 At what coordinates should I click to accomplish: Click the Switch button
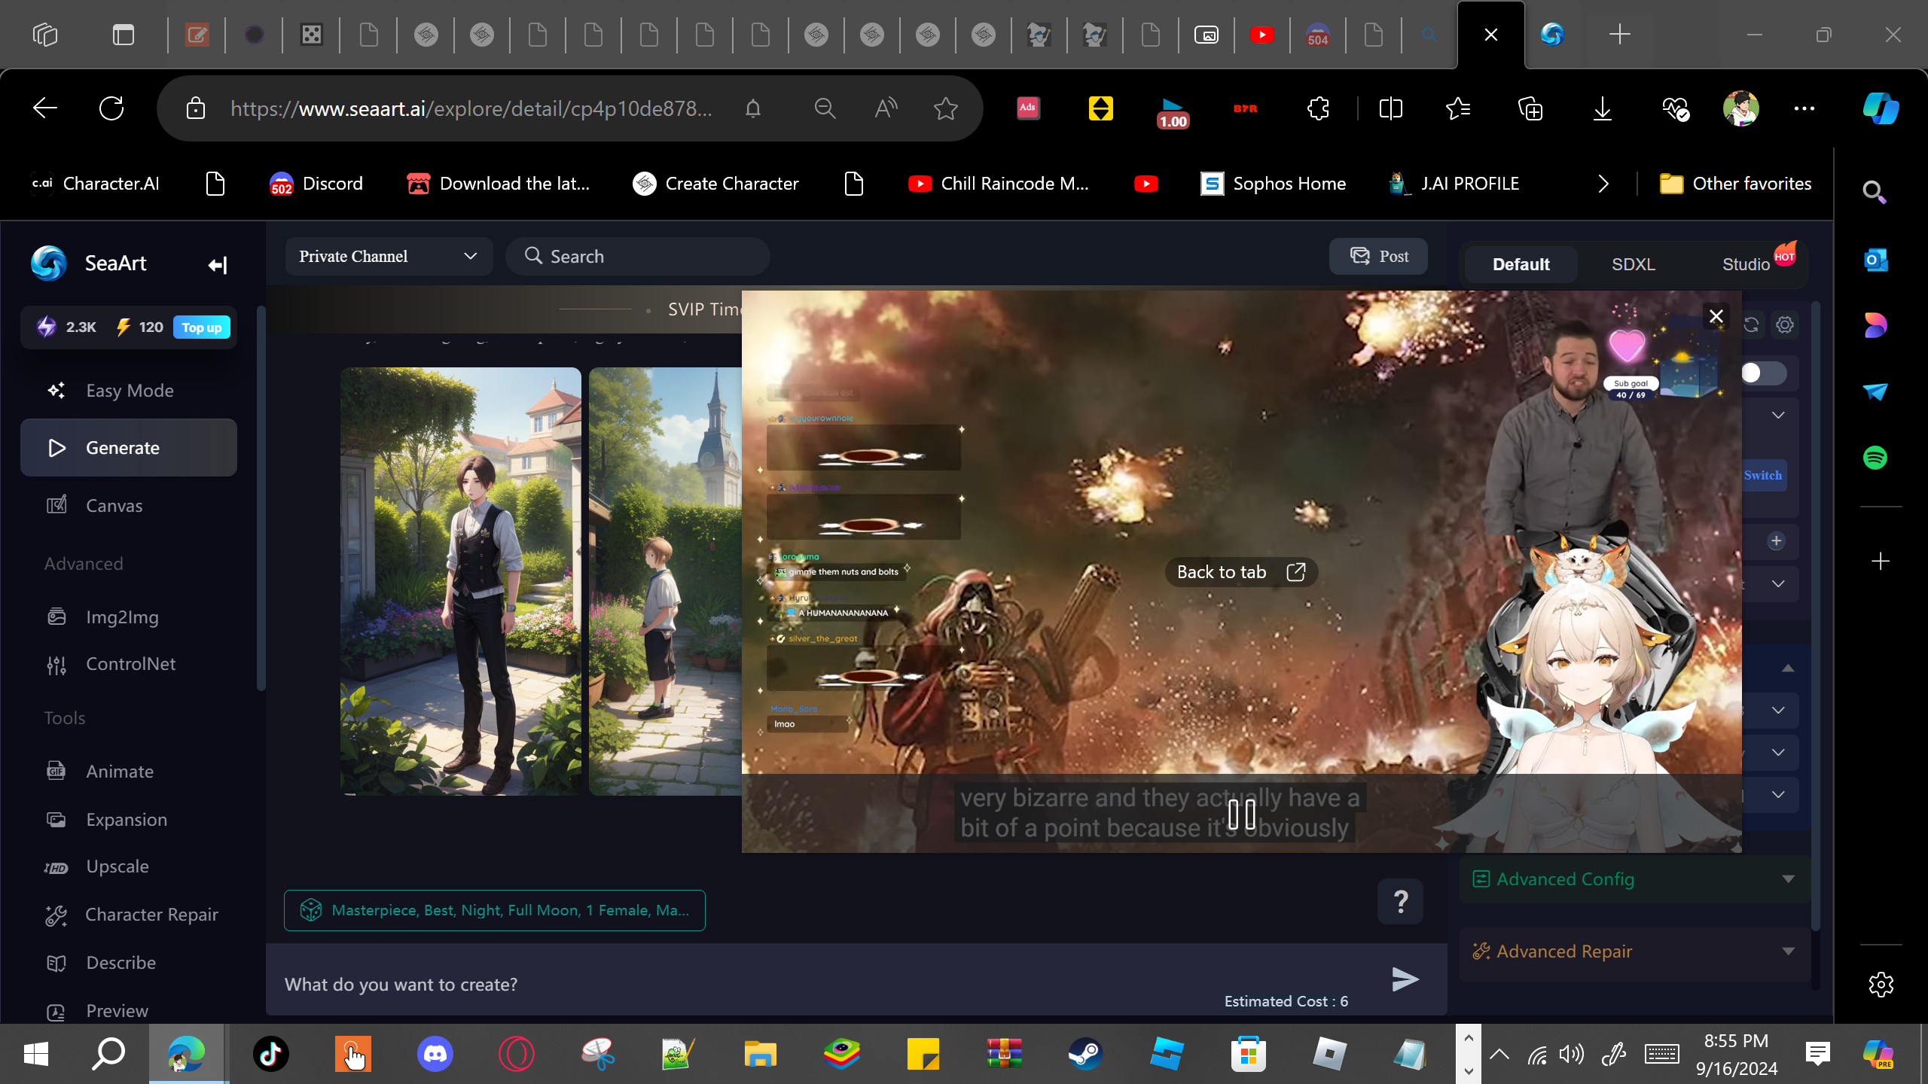pyautogui.click(x=1763, y=476)
